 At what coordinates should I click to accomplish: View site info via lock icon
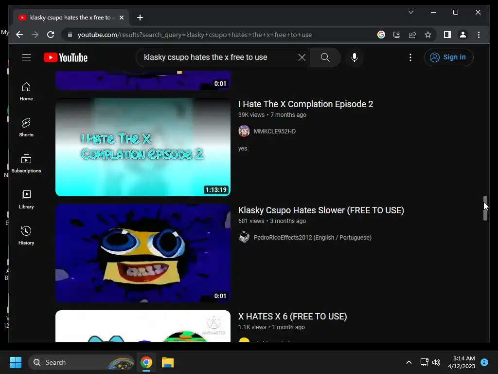click(70, 35)
